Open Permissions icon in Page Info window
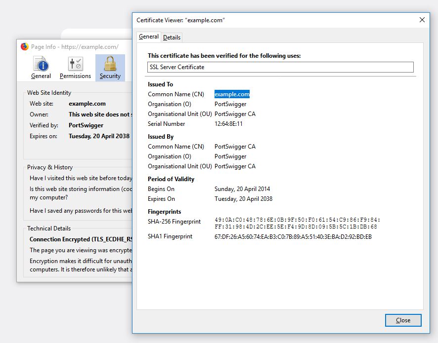The height and width of the screenshot is (343, 438). point(75,67)
